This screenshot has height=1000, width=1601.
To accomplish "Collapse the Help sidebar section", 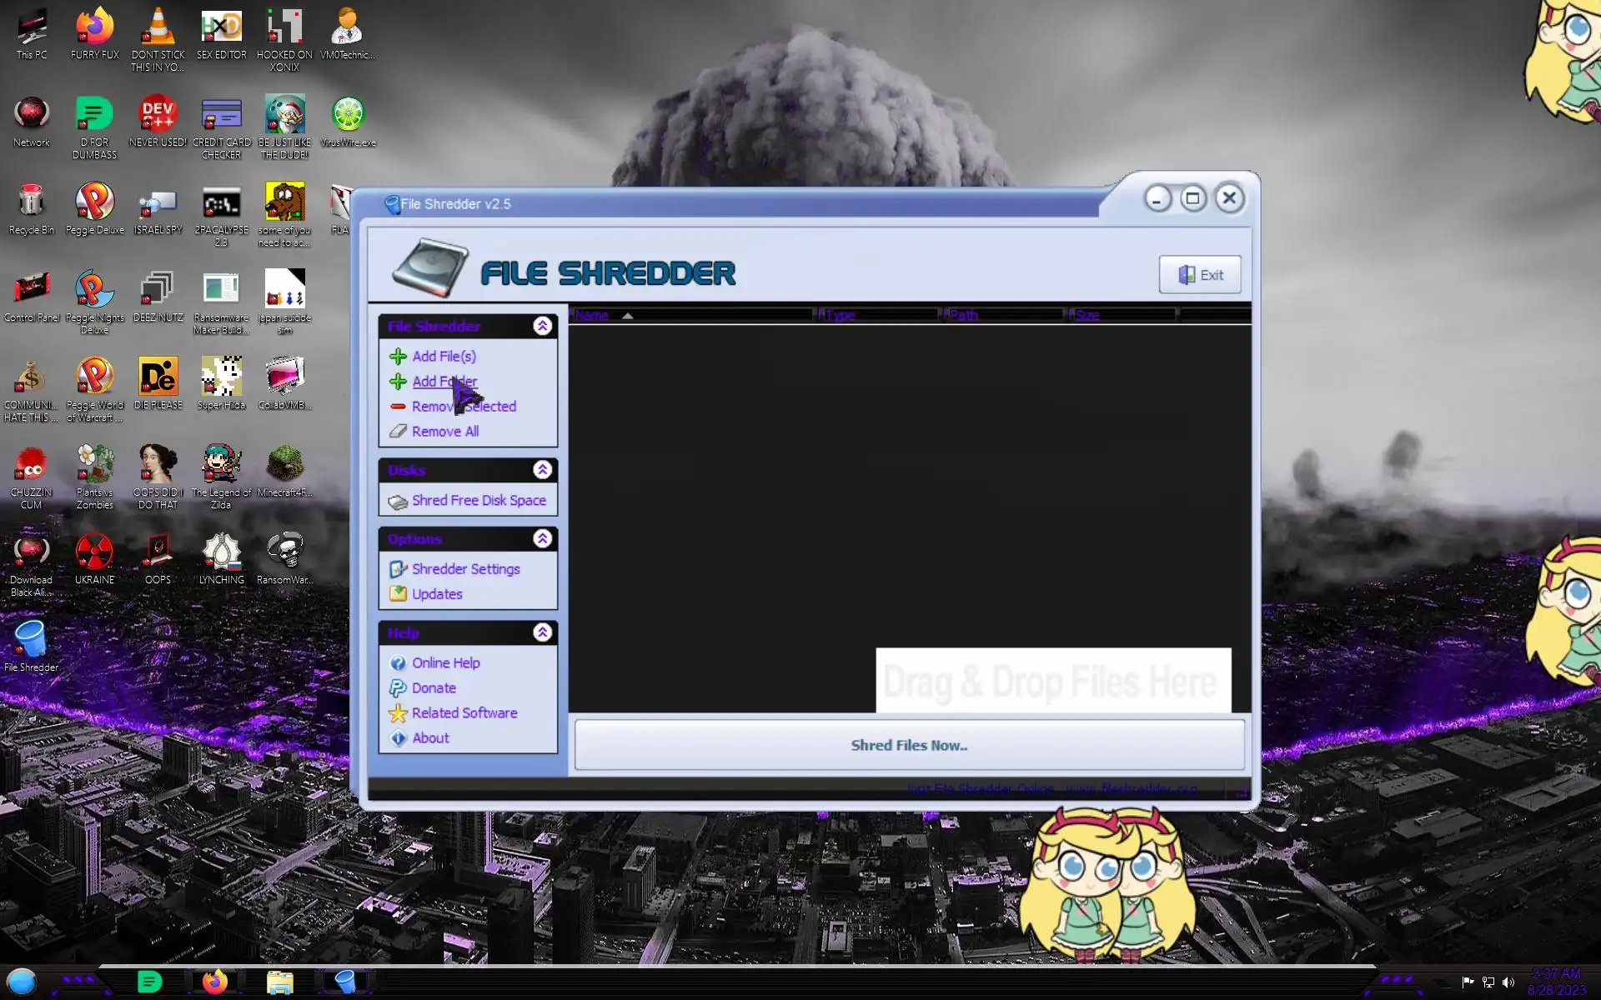I will click(543, 632).
